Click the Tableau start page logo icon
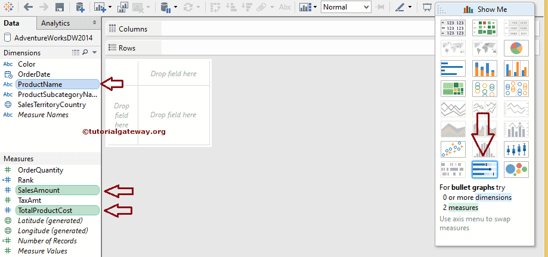Viewport: 548px width, 257px height. coord(8,7)
